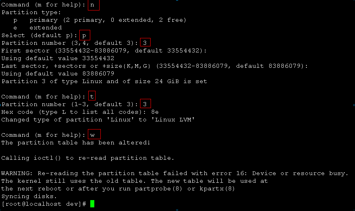This screenshot has width=355, height=211.
Task: Click the '8e' hex code value
Action: click(155, 112)
